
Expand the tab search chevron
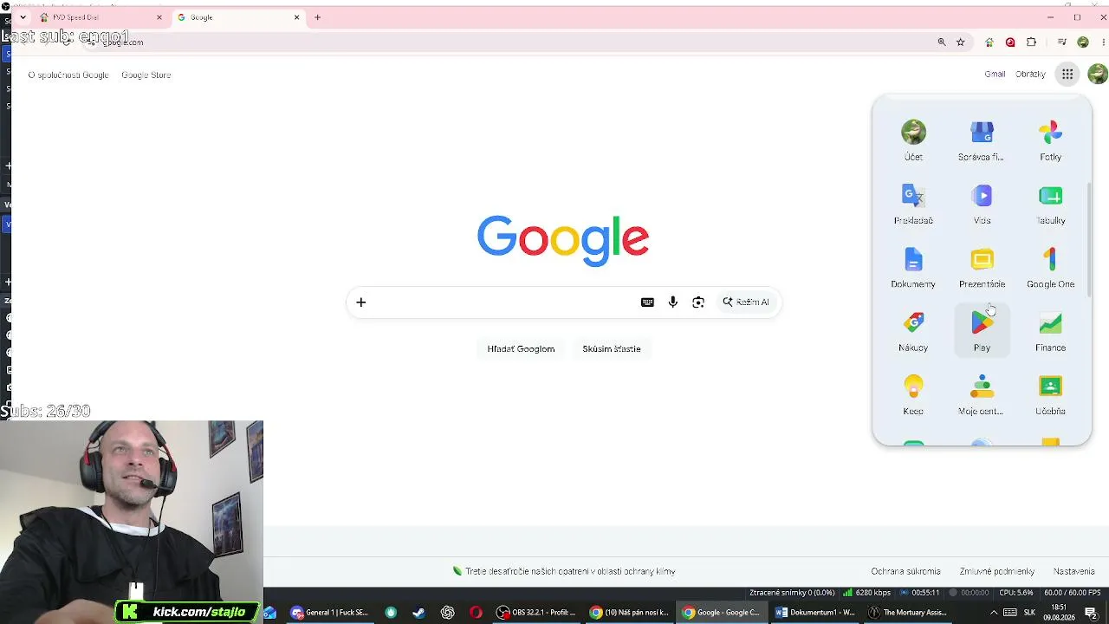23,17
